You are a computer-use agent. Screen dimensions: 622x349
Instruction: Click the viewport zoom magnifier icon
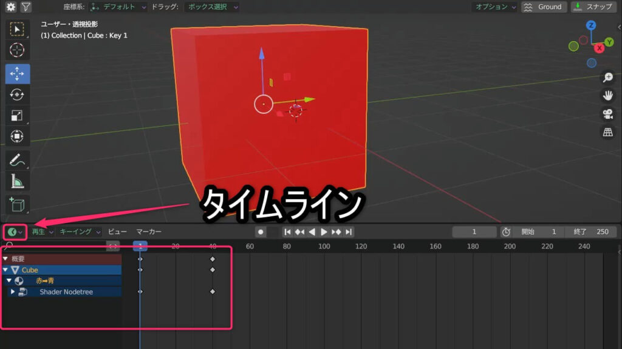(x=607, y=77)
